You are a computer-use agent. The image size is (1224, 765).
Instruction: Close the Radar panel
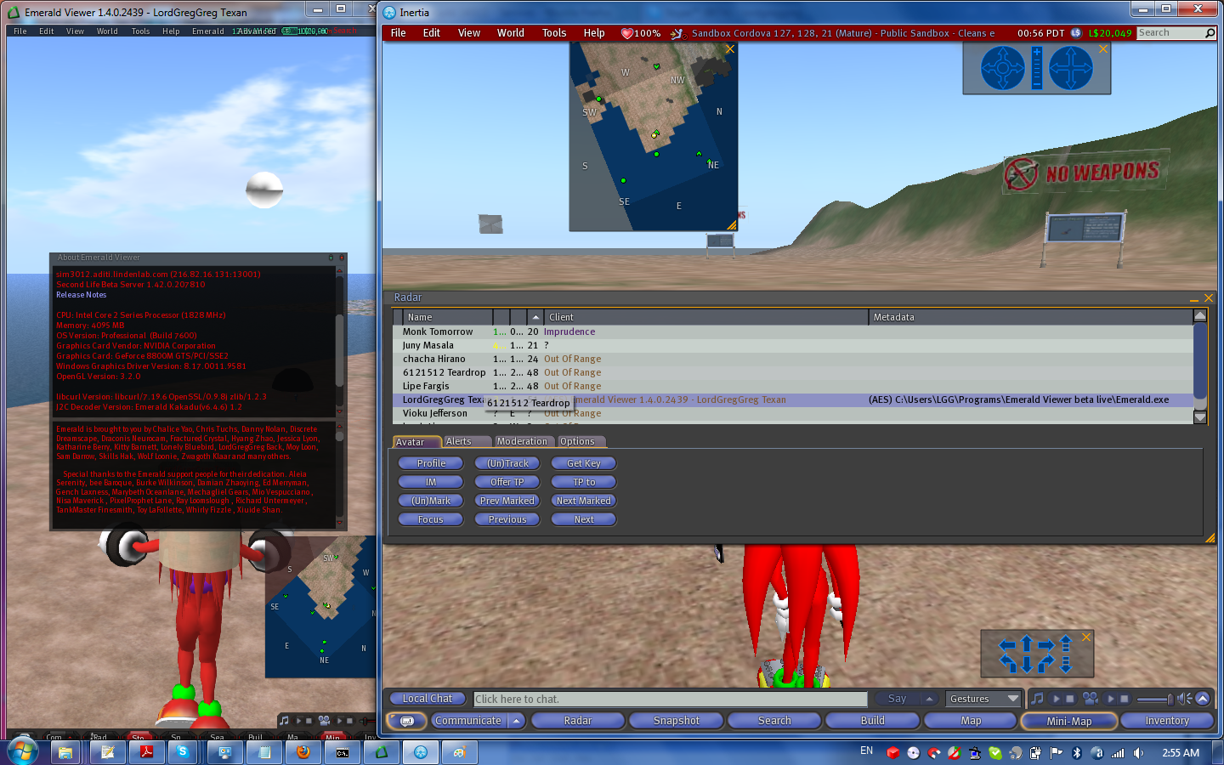point(1209,298)
